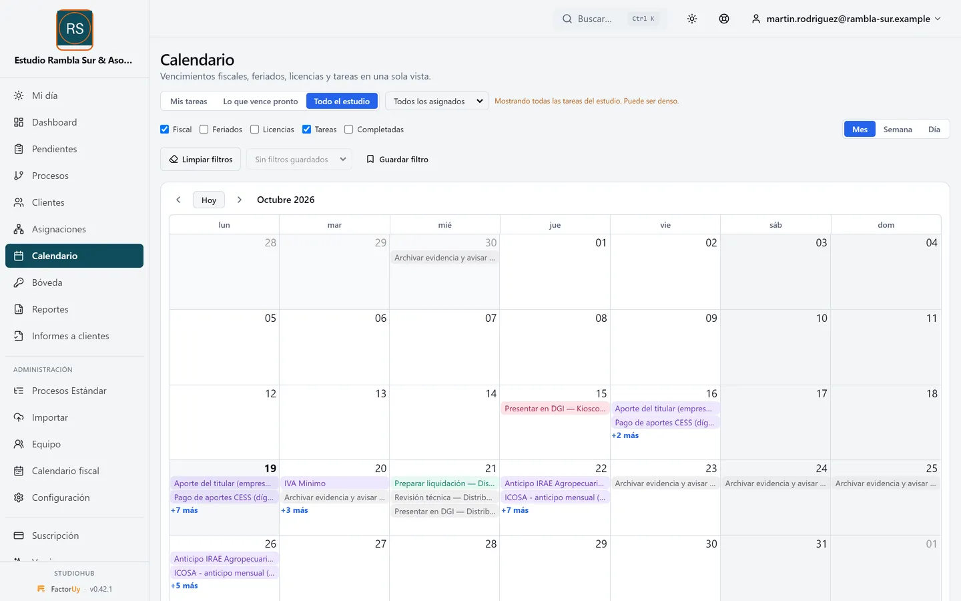
Task: Click the Reportes document icon
Action: pos(19,309)
